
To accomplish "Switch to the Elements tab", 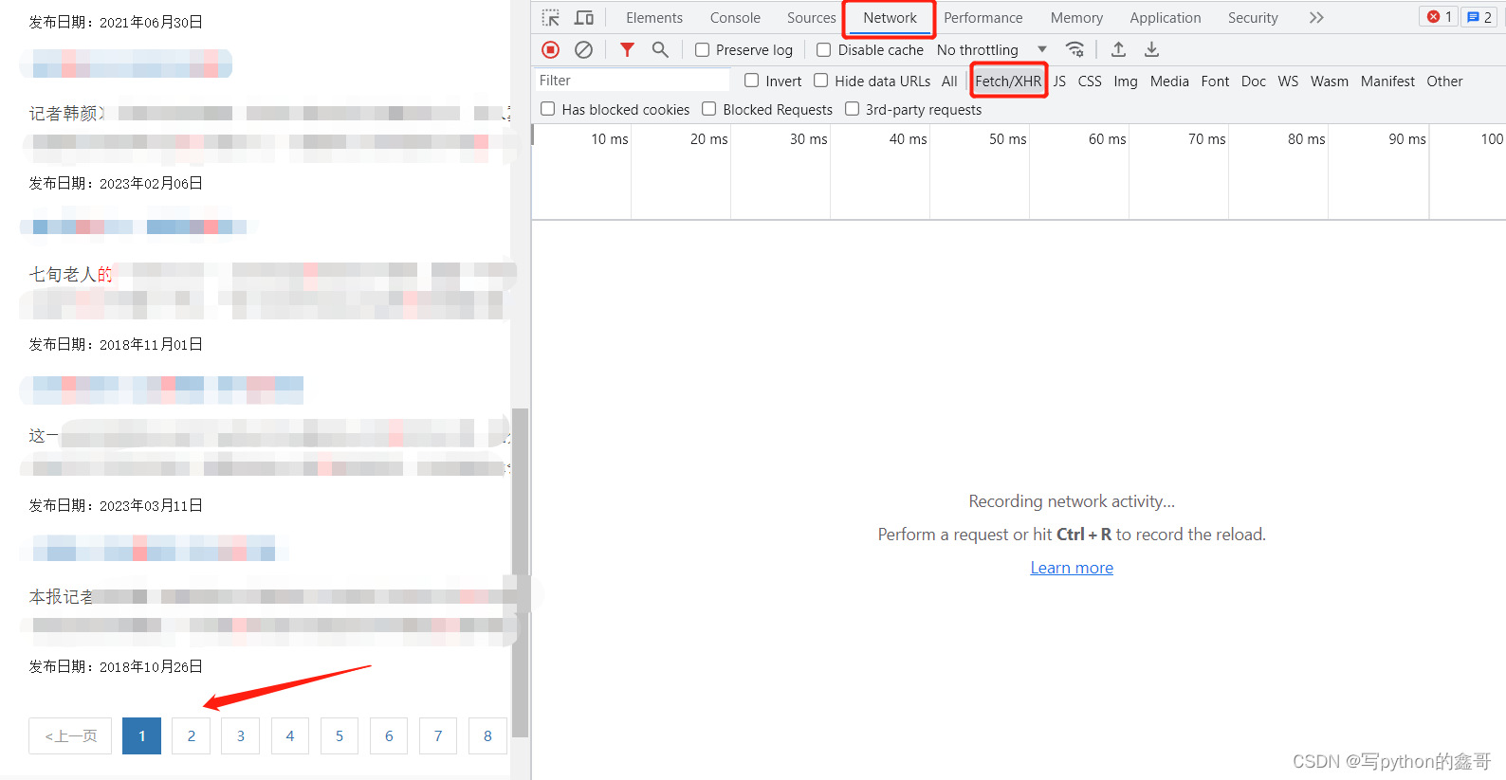I will pyautogui.click(x=654, y=18).
